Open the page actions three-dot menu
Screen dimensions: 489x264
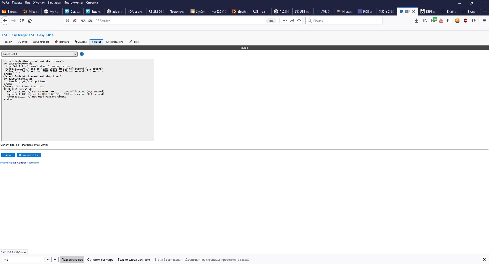pos(284,21)
